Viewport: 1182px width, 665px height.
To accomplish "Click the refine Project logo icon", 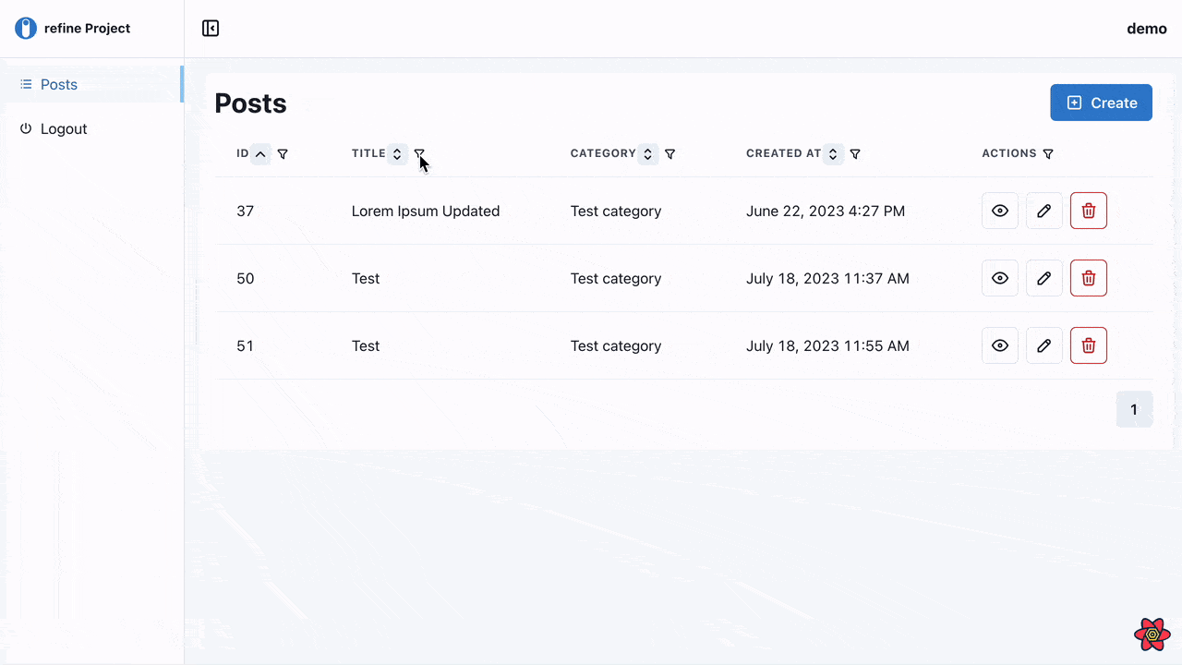I will pyautogui.click(x=26, y=29).
